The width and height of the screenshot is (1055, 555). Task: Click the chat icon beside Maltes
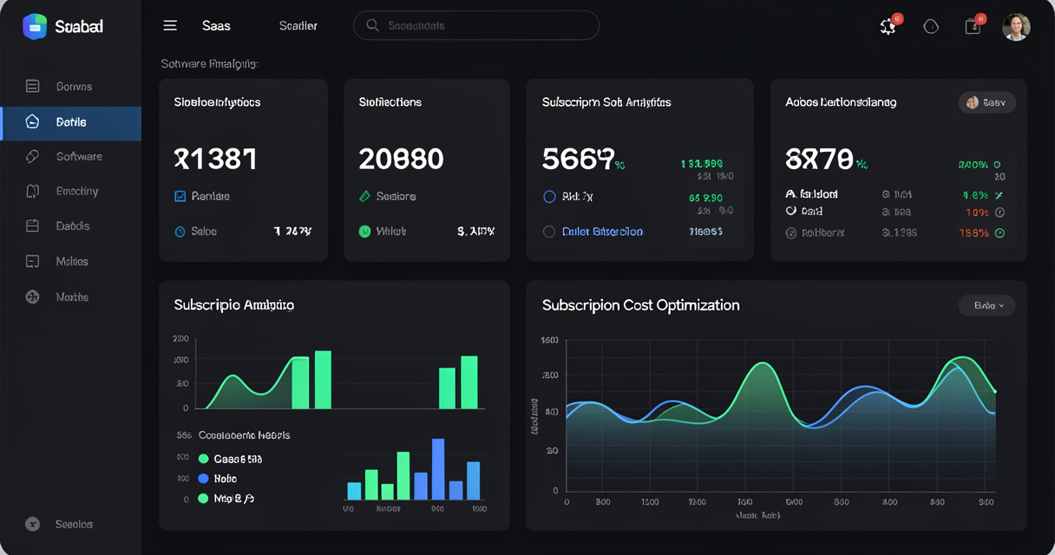click(x=33, y=261)
